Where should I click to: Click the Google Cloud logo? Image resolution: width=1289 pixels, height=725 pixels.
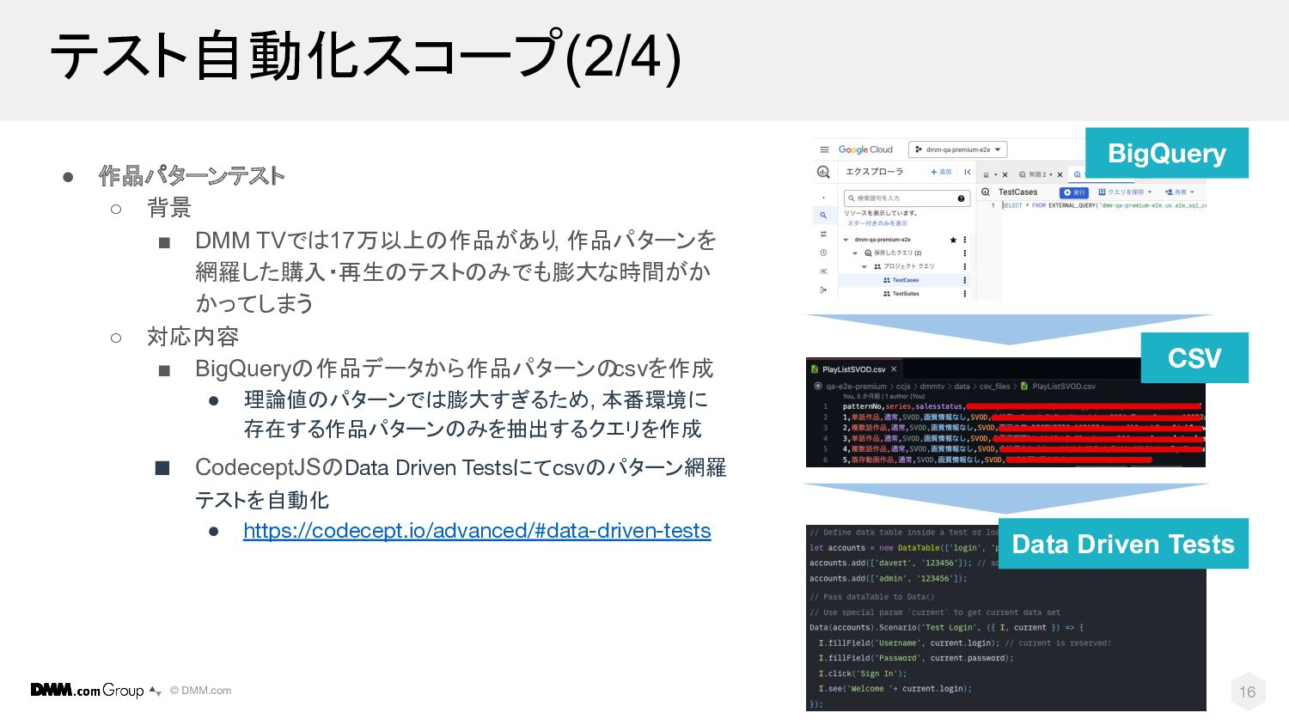[x=865, y=149]
